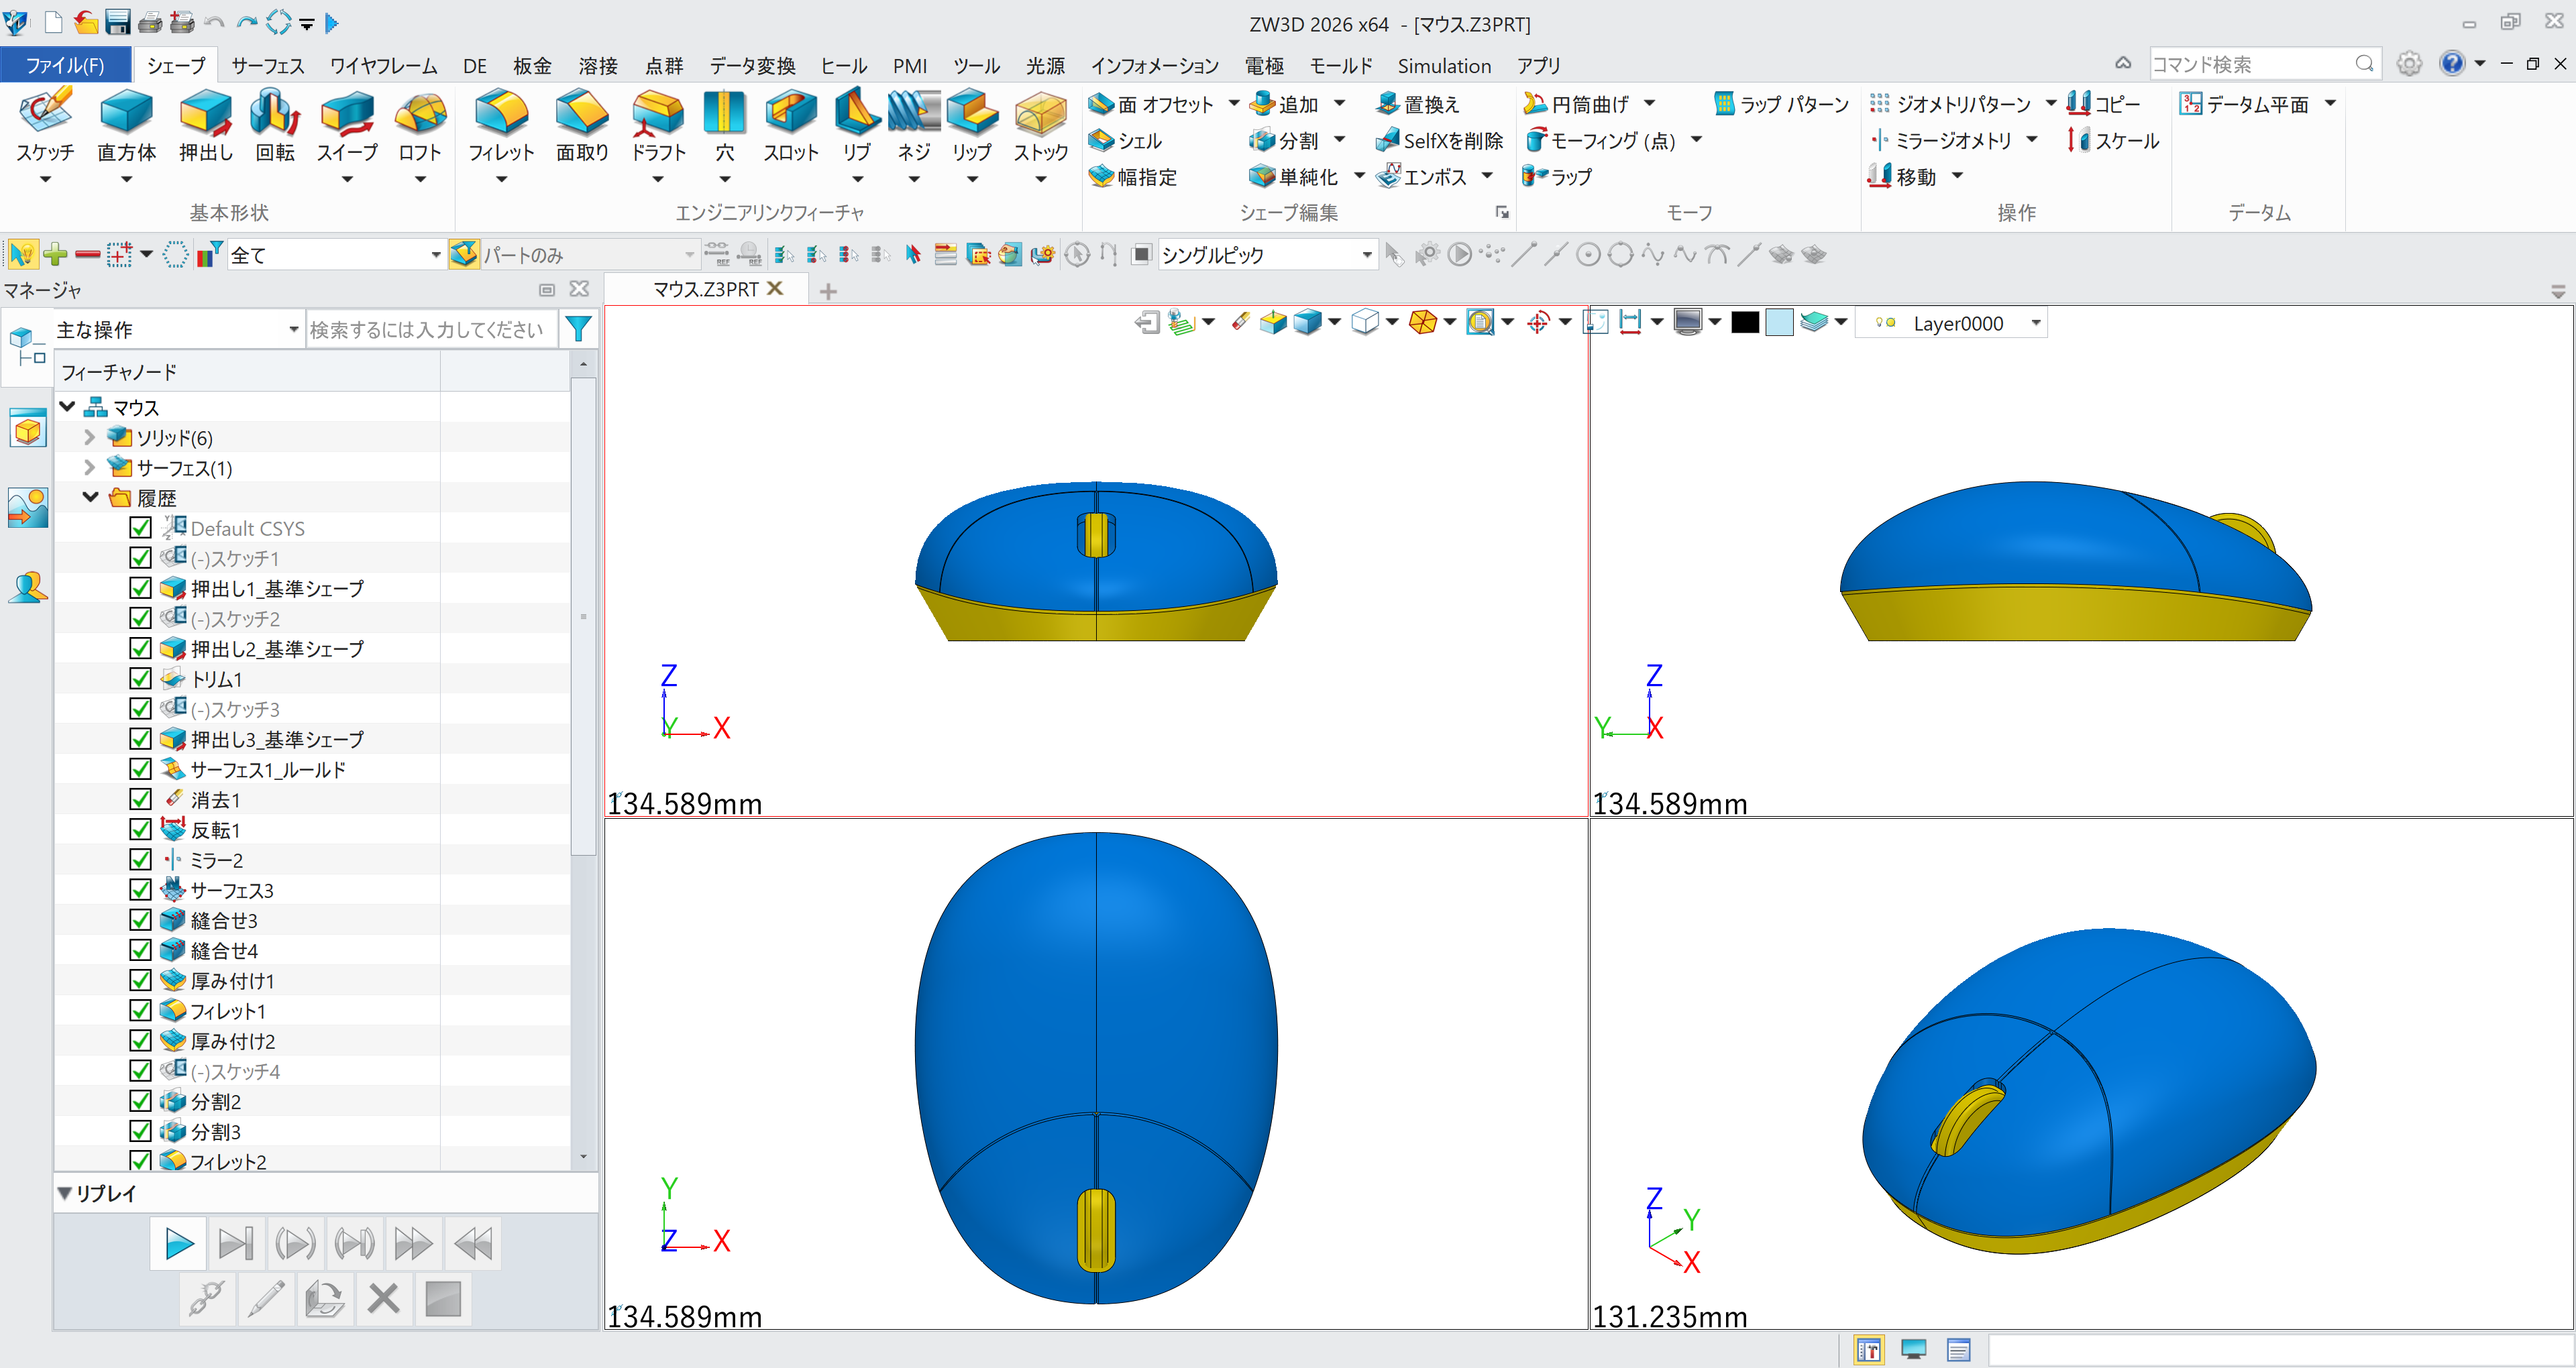2576x1368 pixels.
Task: Select the ラップ wrap command
Action: coord(1557,177)
